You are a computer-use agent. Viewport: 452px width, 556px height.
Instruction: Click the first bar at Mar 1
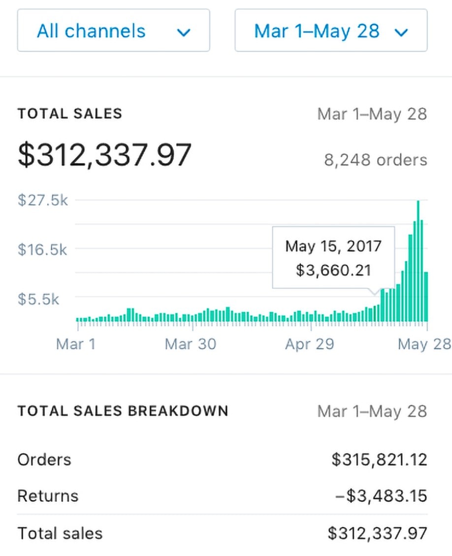(78, 319)
